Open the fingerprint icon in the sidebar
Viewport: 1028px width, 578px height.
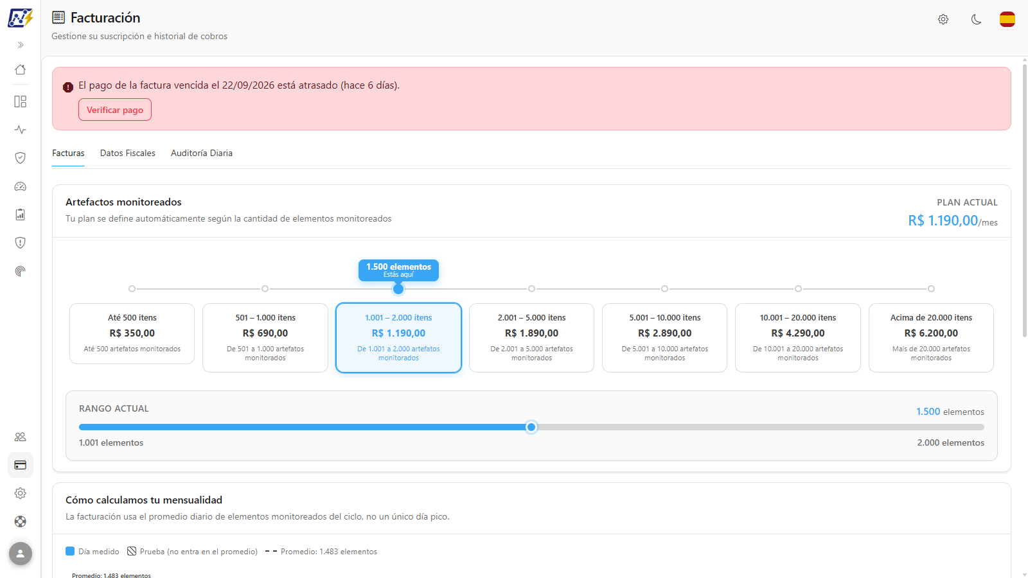tap(21, 271)
